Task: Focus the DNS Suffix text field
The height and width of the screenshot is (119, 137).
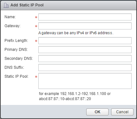Action: (x=85, y=67)
